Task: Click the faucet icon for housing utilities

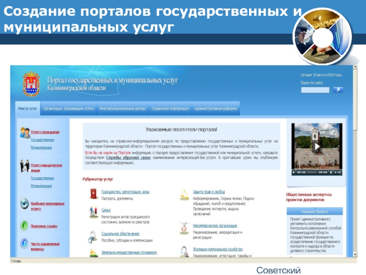Action: [184, 252]
